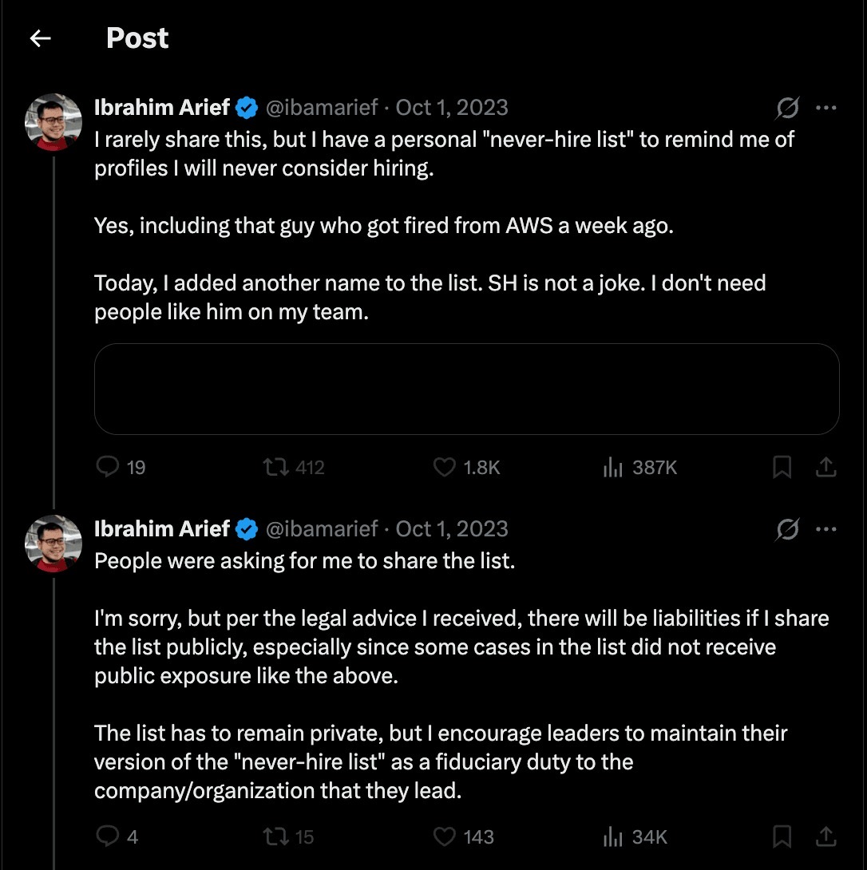Bookmark the first post about never-hire list

point(782,467)
